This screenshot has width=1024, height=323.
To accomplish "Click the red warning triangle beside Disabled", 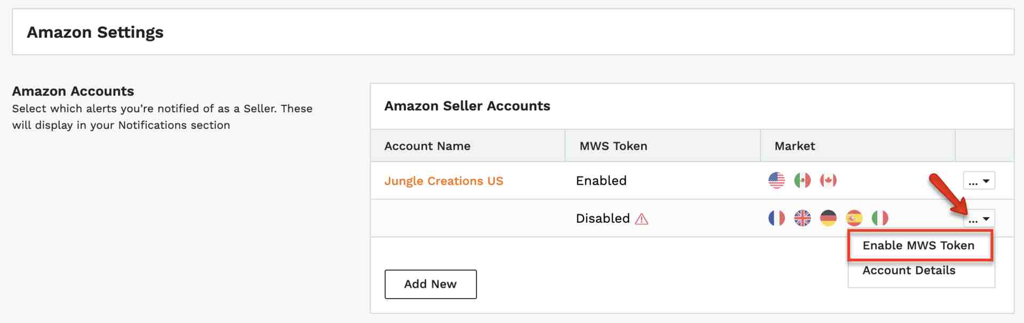I will 642,219.
